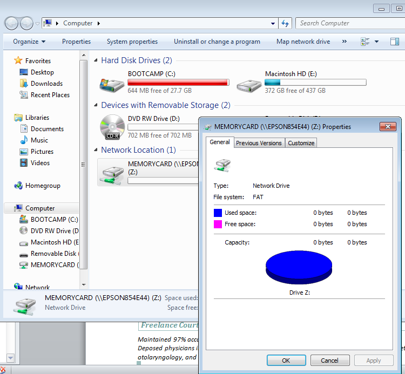Image resolution: width=405 pixels, height=374 pixels.
Task: Open the address bar history dropdown
Action: [273, 24]
